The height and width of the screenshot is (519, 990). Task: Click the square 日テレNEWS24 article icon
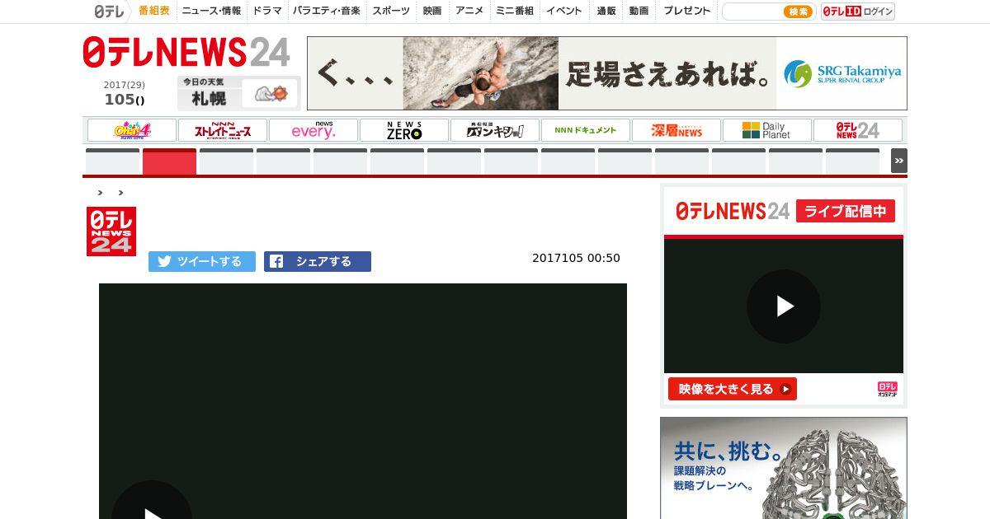tap(111, 231)
